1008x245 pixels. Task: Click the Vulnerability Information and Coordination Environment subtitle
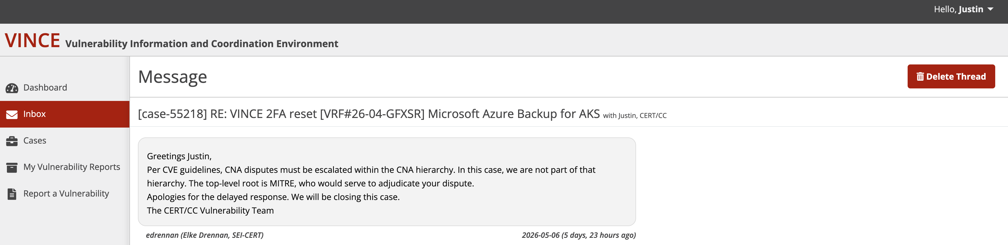[x=202, y=43]
